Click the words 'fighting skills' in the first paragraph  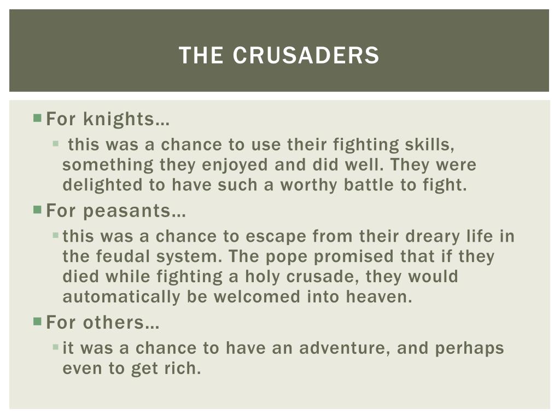point(394,145)
